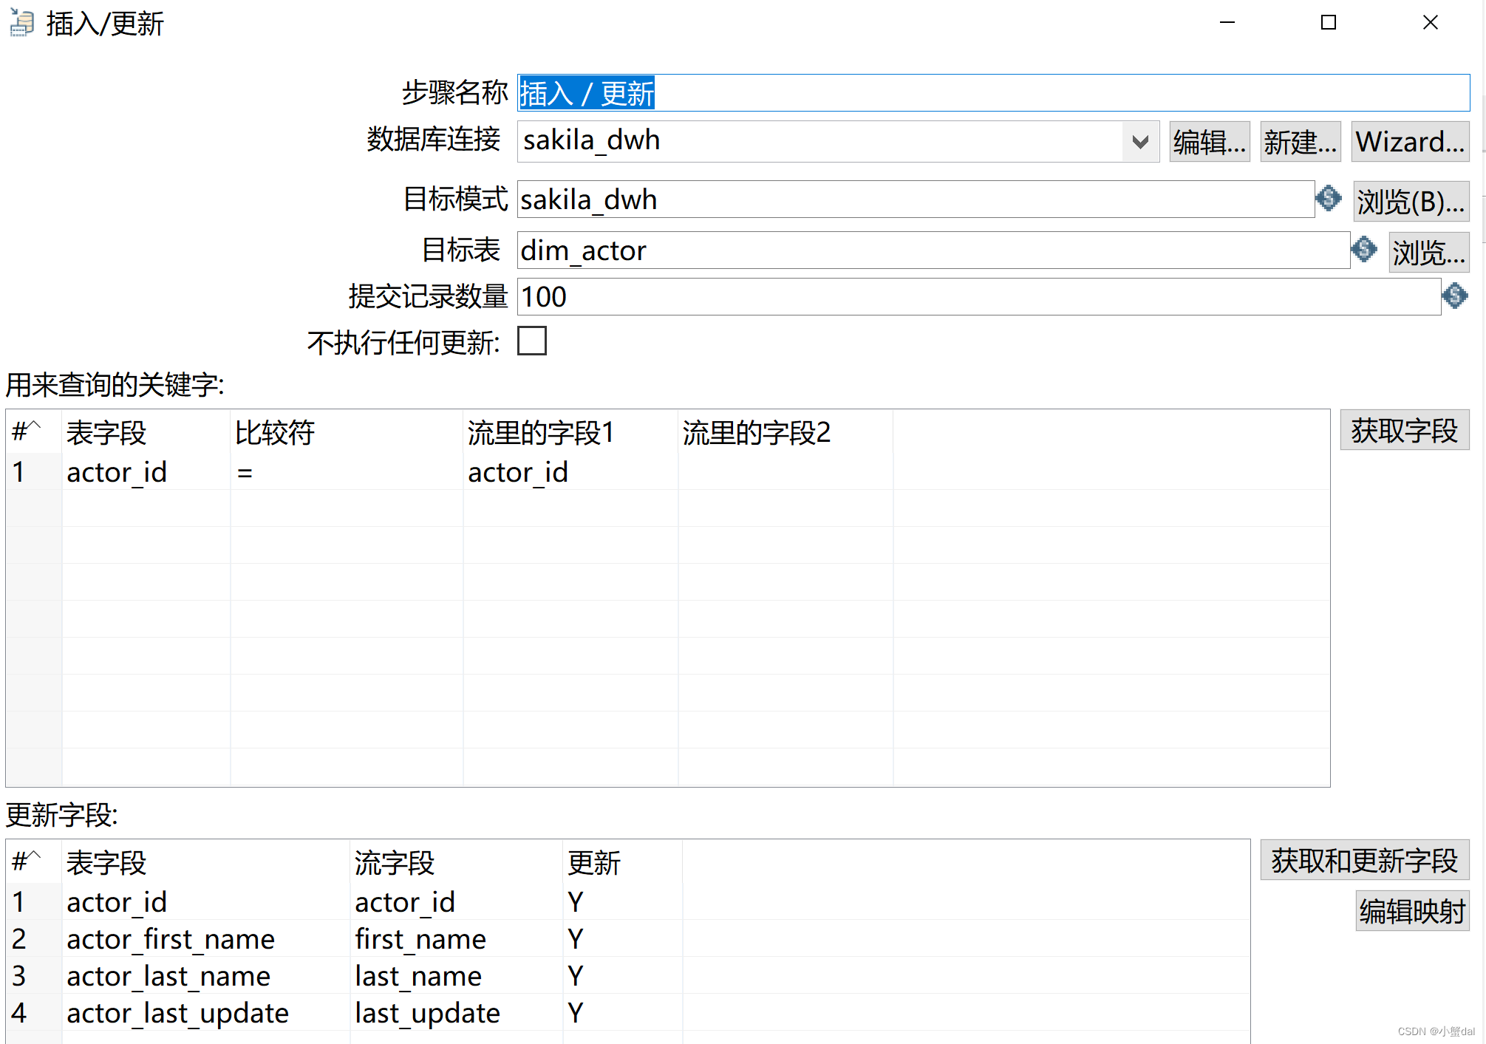Click 获取字段 to fetch key fields

(x=1403, y=430)
